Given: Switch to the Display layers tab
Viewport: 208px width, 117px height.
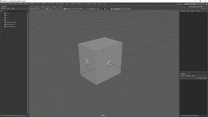Looking at the screenshot, I should (x=183, y=74).
